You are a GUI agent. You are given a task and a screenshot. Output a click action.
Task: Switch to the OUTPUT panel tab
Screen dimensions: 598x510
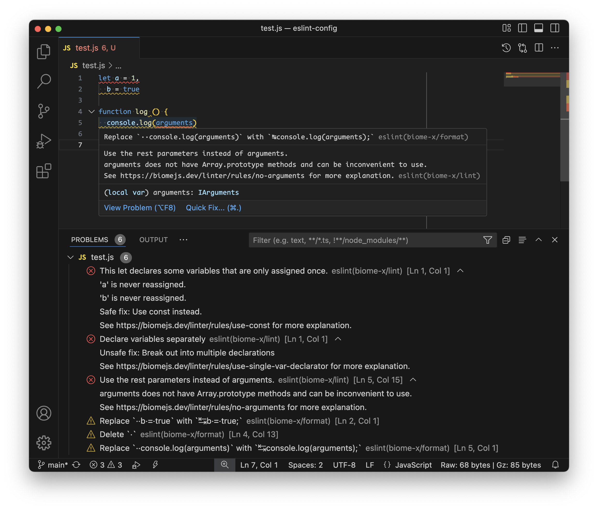tap(153, 240)
